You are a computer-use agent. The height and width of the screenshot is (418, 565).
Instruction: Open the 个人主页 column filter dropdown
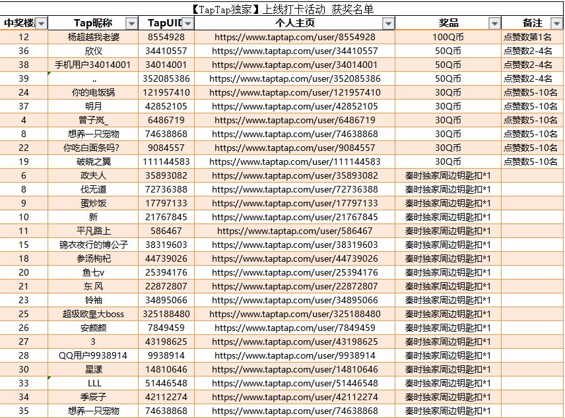click(388, 24)
